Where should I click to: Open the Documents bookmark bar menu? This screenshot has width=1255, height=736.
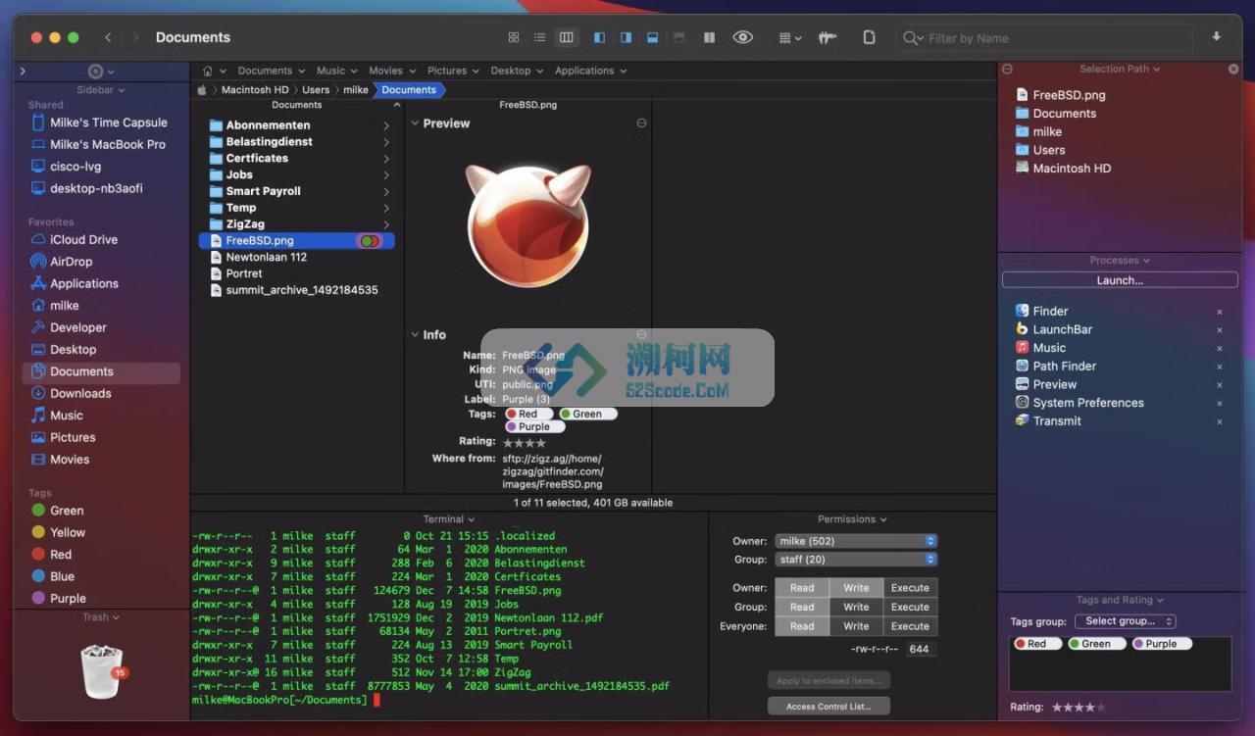[271, 71]
